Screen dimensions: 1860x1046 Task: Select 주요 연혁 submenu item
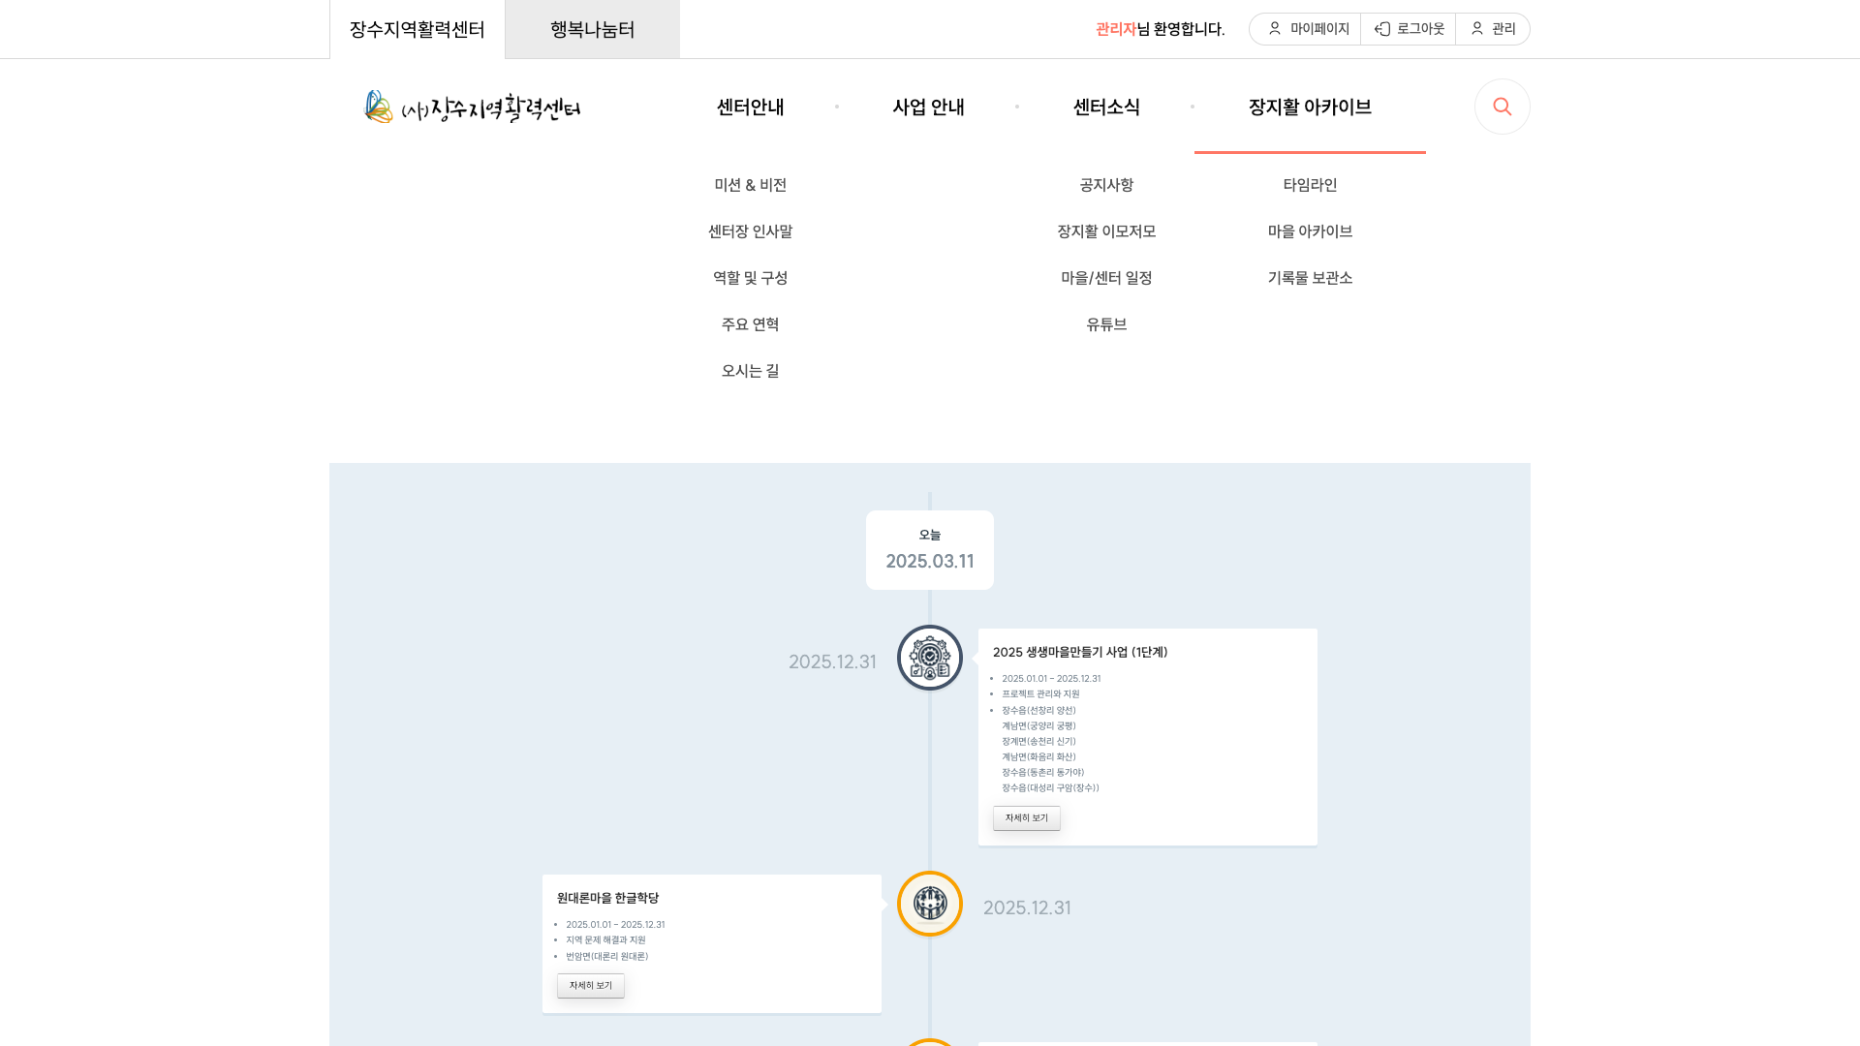click(x=751, y=324)
